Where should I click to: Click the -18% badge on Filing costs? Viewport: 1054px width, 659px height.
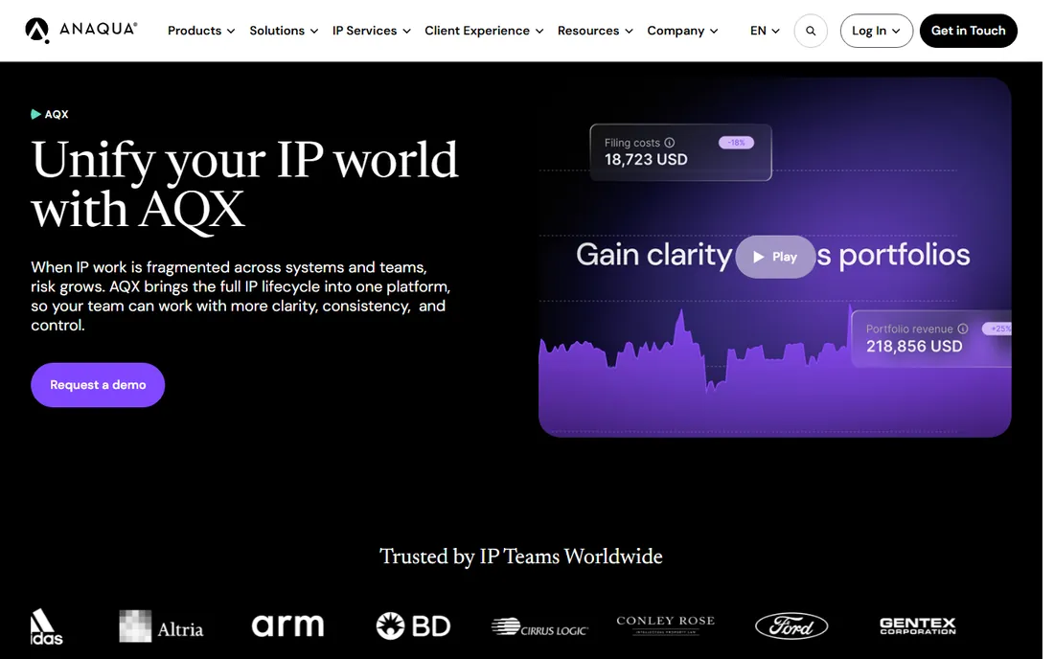[x=736, y=143]
